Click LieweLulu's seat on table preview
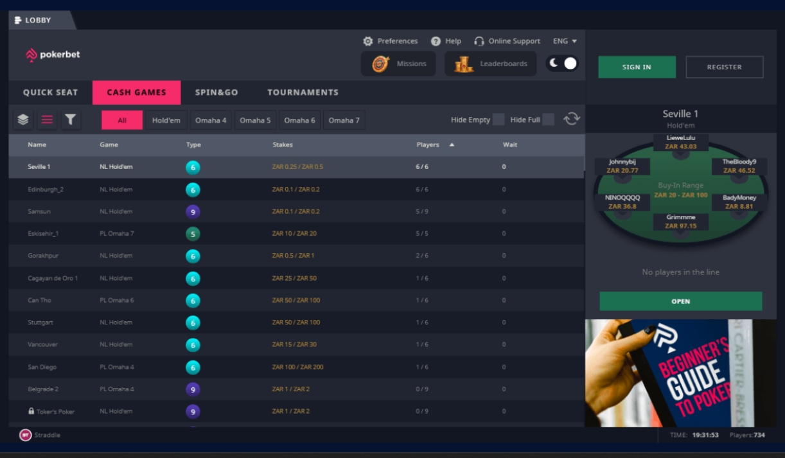 (680, 142)
